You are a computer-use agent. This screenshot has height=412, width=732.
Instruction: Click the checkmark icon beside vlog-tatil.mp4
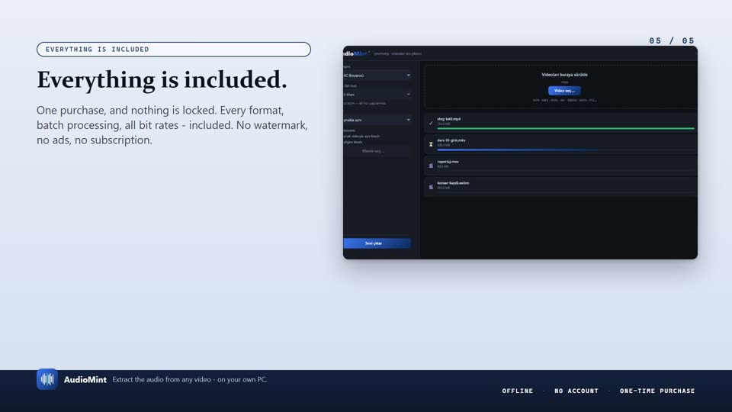(431, 124)
